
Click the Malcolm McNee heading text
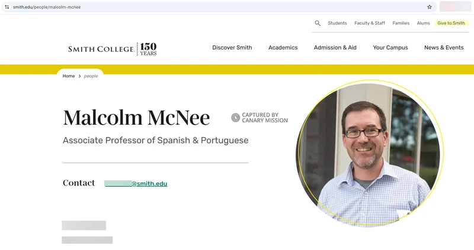pos(136,118)
